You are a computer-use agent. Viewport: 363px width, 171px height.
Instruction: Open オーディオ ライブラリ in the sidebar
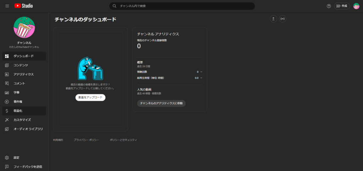point(28,129)
